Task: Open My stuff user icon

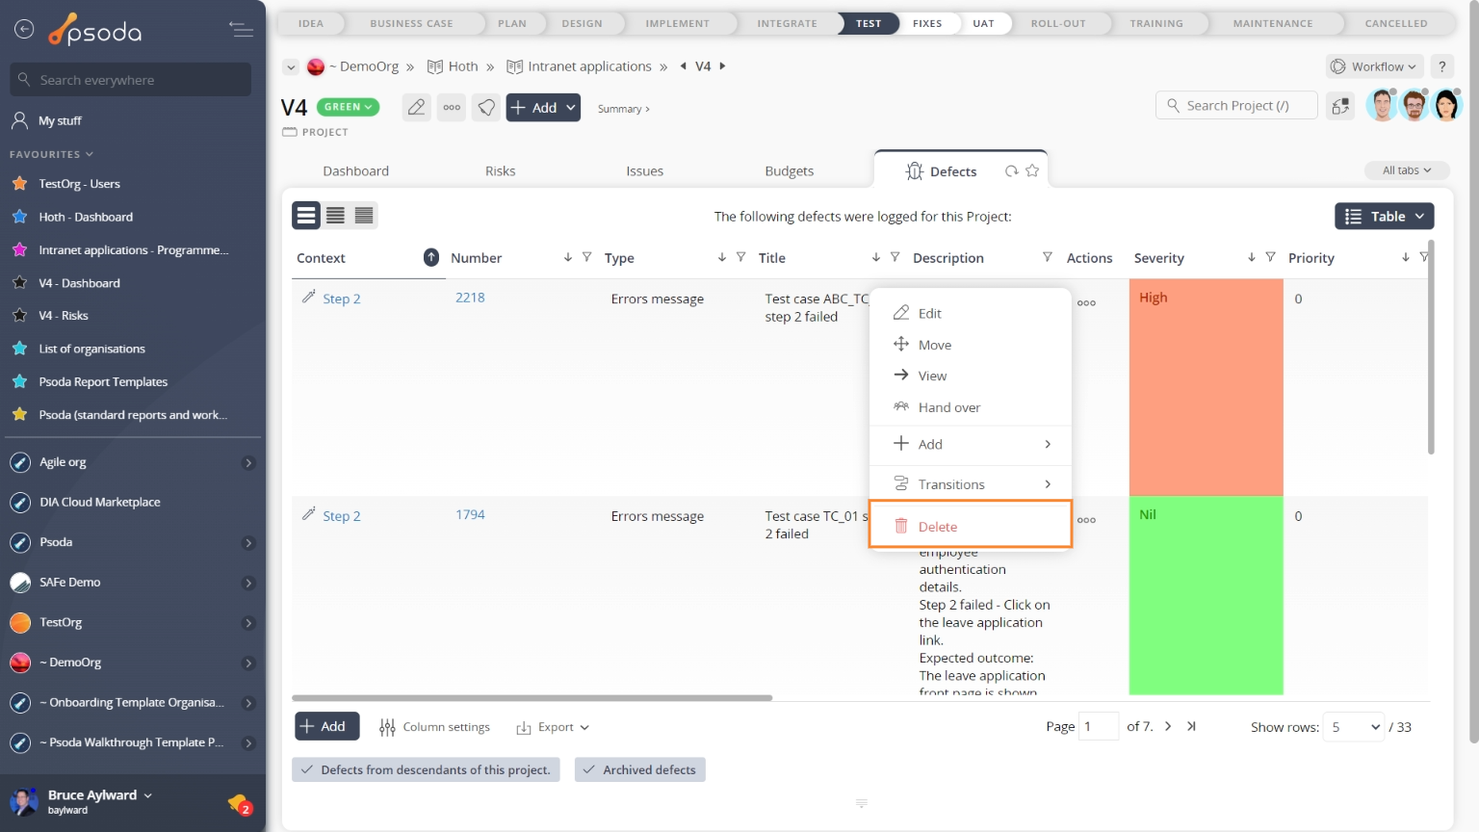Action: click(19, 120)
